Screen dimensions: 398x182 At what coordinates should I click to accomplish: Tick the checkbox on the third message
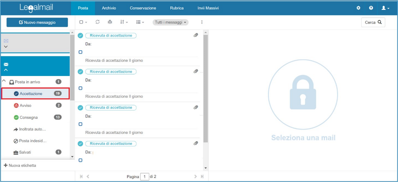pos(81,124)
